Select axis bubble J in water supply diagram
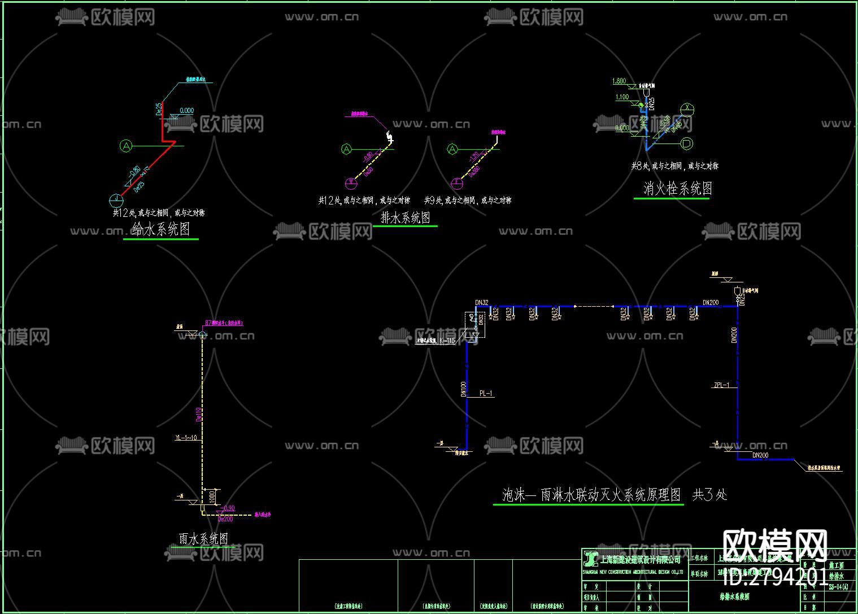The image size is (858, 614). point(115,200)
